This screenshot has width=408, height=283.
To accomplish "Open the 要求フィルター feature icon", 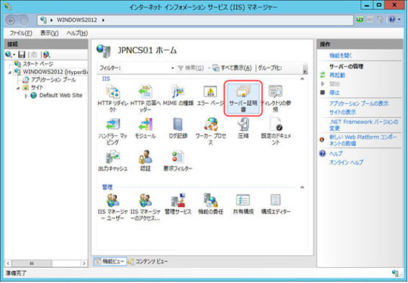I will tap(178, 160).
